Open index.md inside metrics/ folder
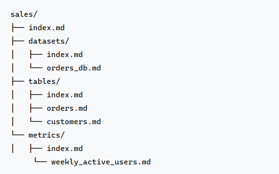 click(65, 149)
